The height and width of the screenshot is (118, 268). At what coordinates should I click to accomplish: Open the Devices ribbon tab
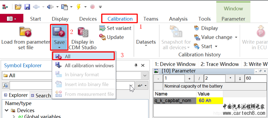88,19
